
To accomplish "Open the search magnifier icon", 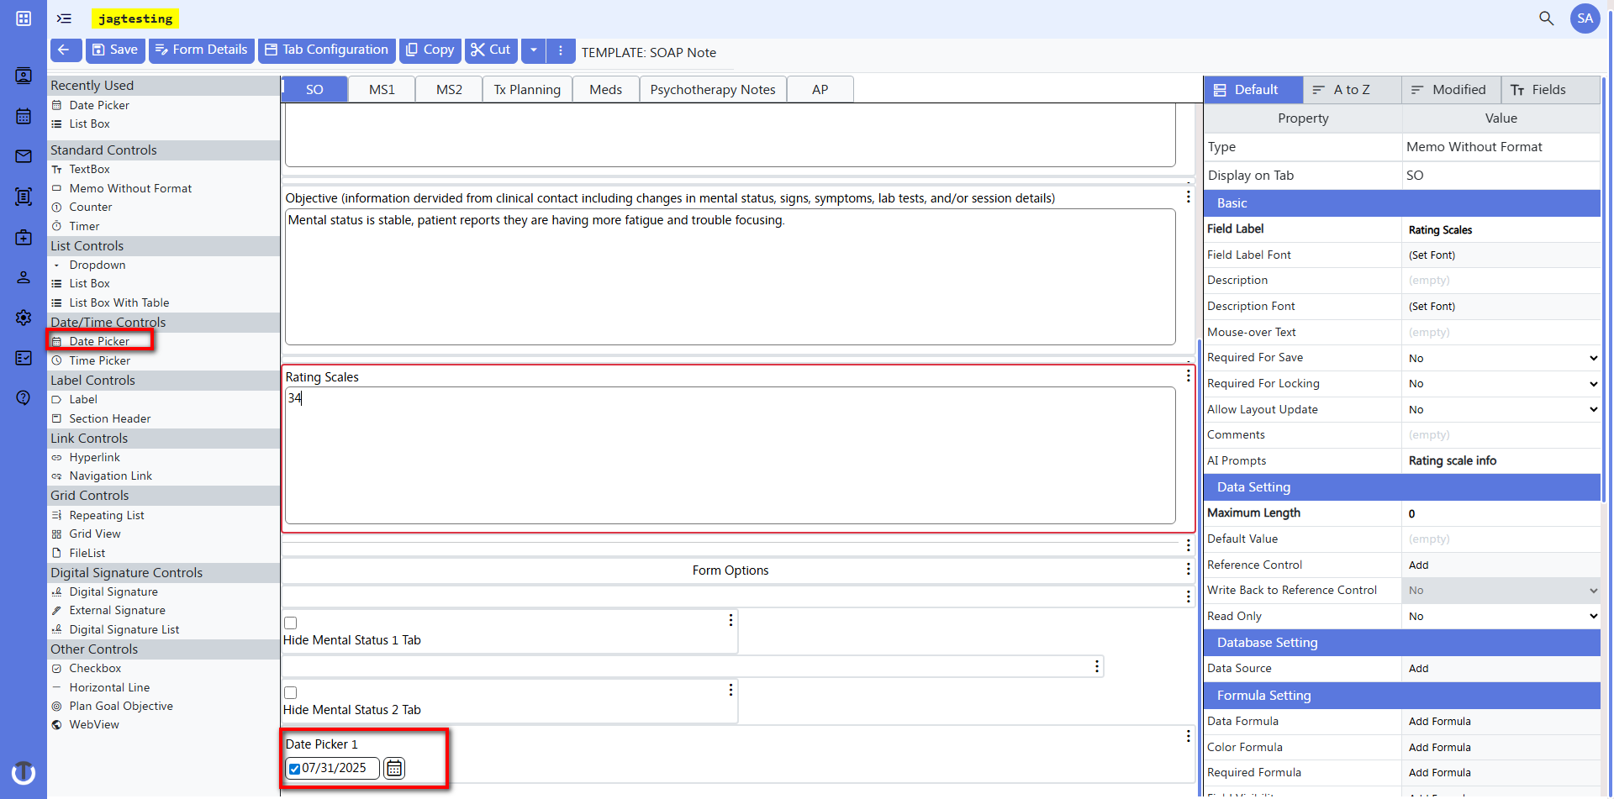I will (1547, 18).
